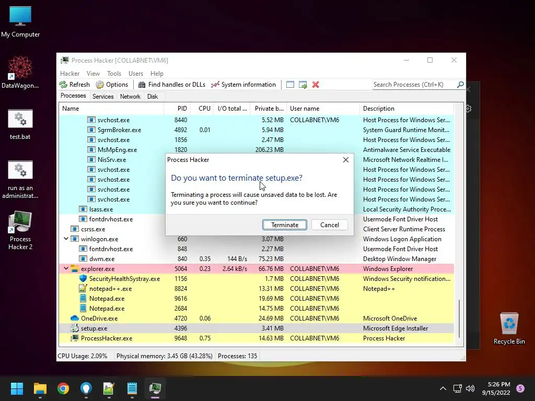Open File Explorer from the taskbar
This screenshot has height=401, width=535.
click(40, 388)
